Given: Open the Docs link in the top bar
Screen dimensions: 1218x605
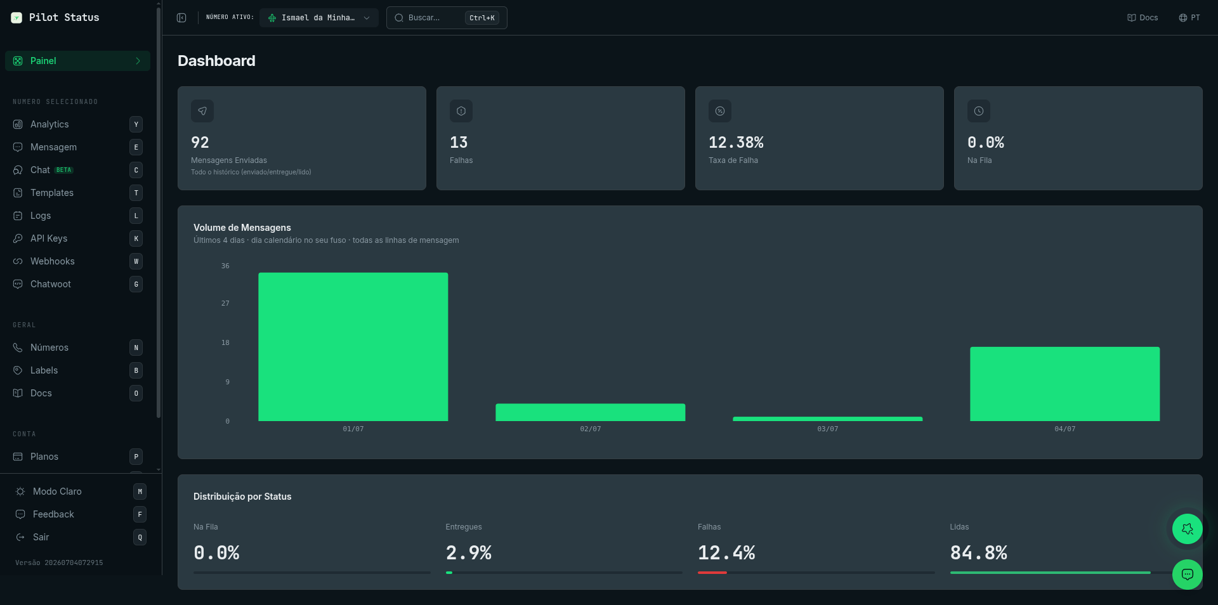Looking at the screenshot, I should 1143,18.
